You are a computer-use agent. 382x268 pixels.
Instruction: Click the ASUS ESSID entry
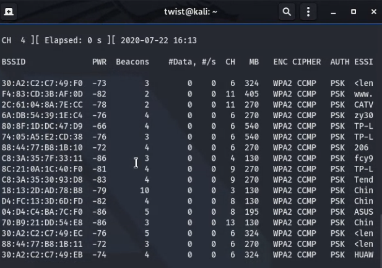click(x=363, y=212)
